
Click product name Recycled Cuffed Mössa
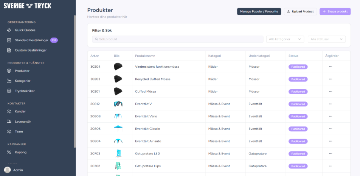153,79
